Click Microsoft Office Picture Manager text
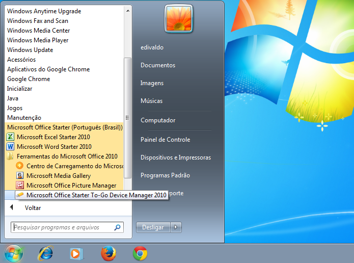Viewport: 354px width, 263px height. click(71, 186)
